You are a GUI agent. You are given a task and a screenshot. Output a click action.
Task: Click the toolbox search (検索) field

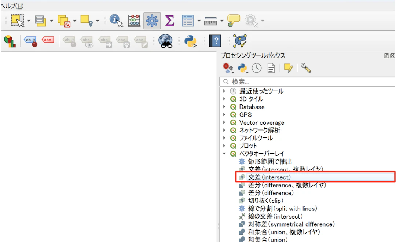(308, 82)
